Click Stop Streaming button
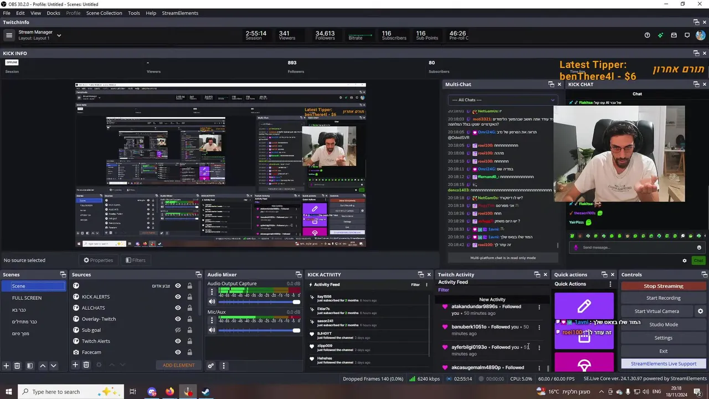This screenshot has width=709, height=399. [664, 286]
